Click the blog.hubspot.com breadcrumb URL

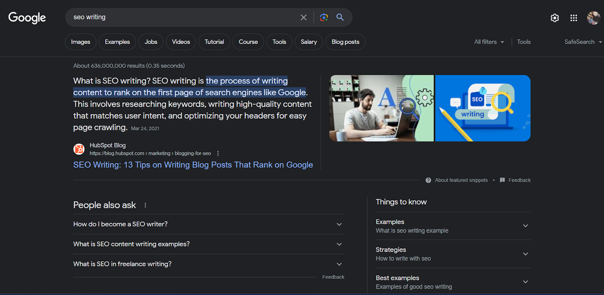[150, 153]
